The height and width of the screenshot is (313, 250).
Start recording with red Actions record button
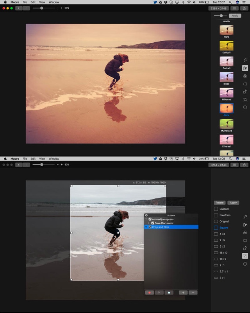pyautogui.click(x=149, y=293)
